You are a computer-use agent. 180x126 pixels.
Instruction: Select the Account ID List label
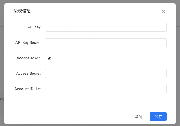click(x=27, y=89)
